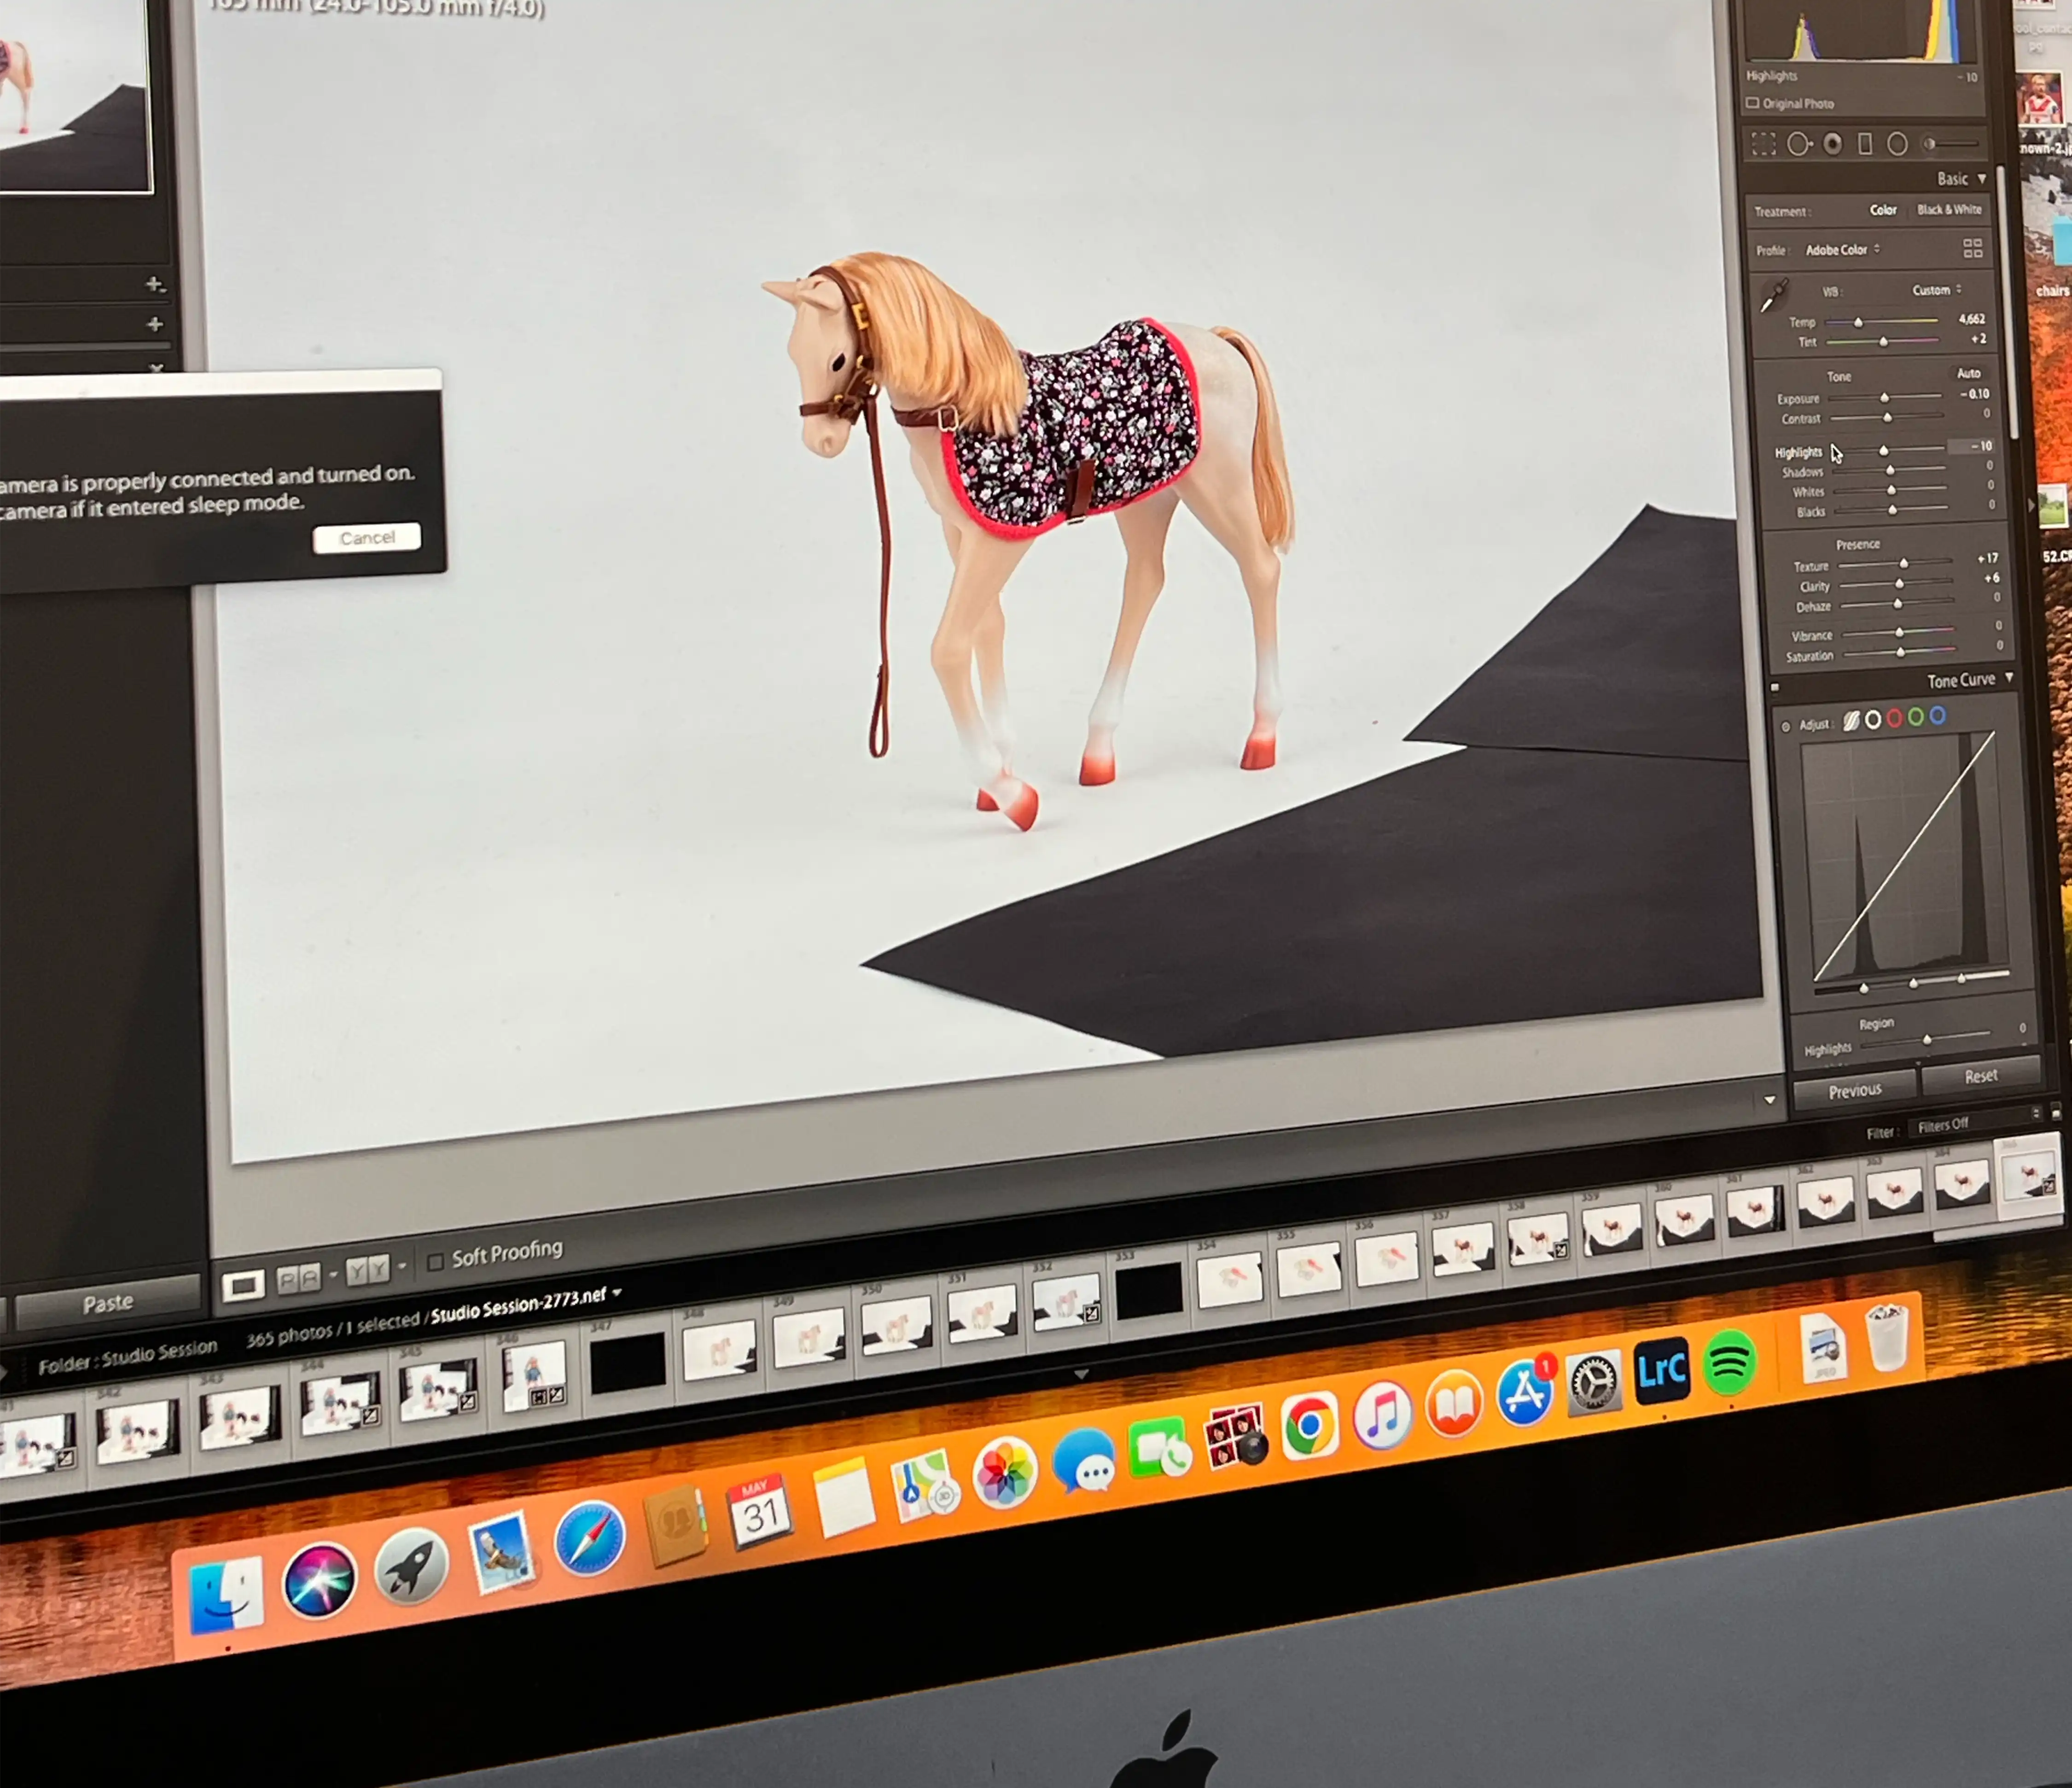Open Lightroom Classic in the Dock
The image size is (2072, 1788).
coord(1662,1370)
